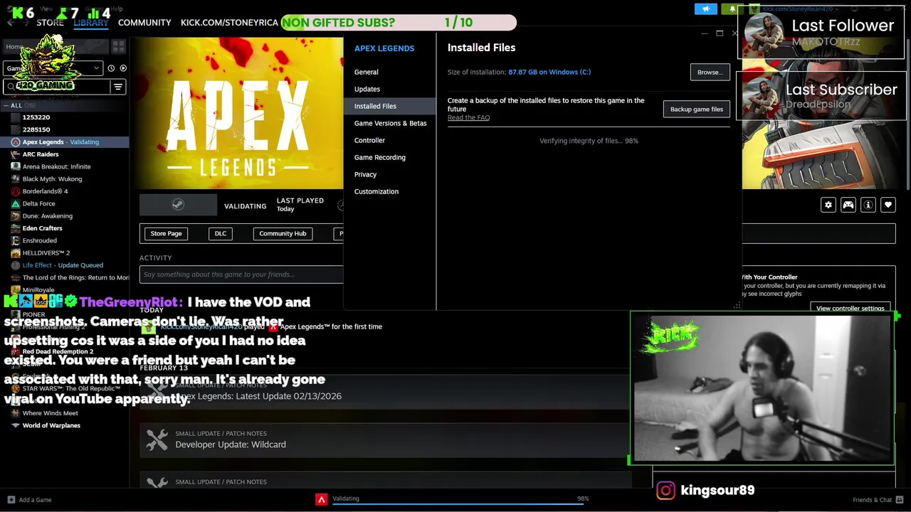The width and height of the screenshot is (911, 512).
Task: Open Game Versions & Betas tab
Action: tap(391, 123)
